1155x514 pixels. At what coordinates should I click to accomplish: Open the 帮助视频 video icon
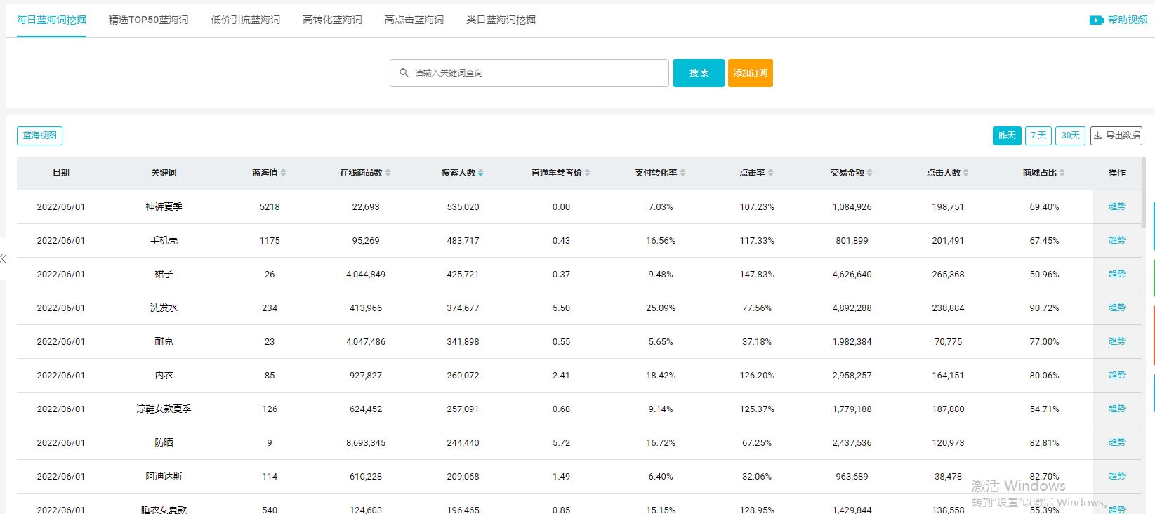1097,20
